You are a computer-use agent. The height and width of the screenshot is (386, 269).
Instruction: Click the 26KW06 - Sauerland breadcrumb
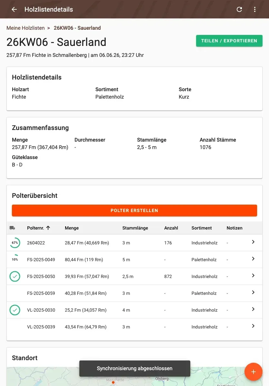point(77,28)
